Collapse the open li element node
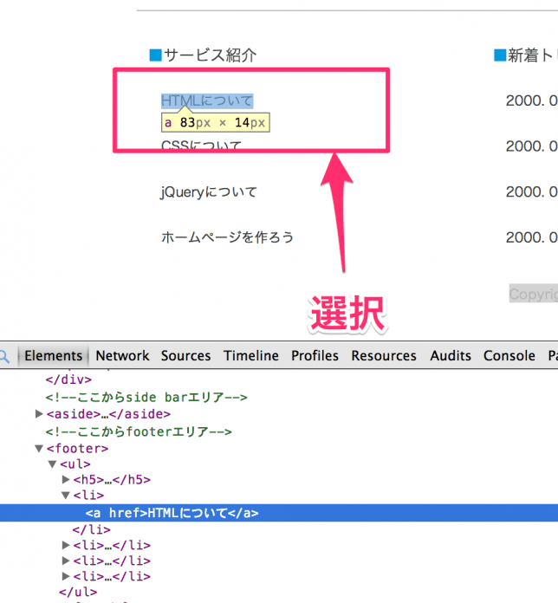558x603 pixels. [66, 496]
